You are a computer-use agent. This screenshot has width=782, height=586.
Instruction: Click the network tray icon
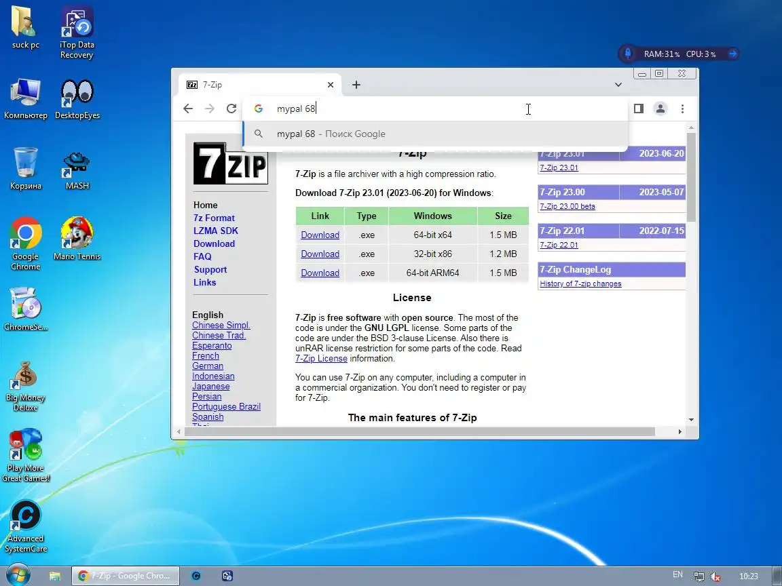(x=699, y=577)
